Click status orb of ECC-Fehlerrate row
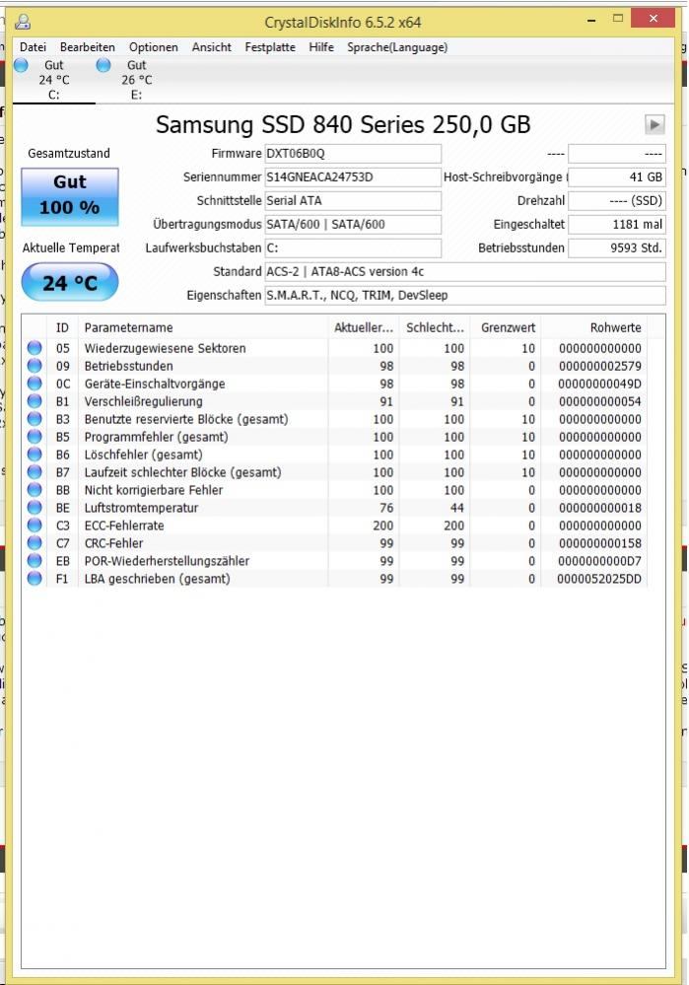This screenshot has width=689, height=985. (34, 526)
